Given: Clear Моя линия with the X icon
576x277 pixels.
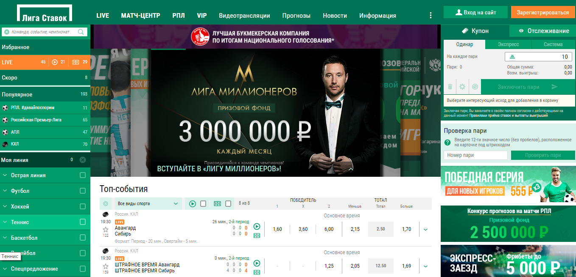Looking at the screenshot, I should (83, 160).
